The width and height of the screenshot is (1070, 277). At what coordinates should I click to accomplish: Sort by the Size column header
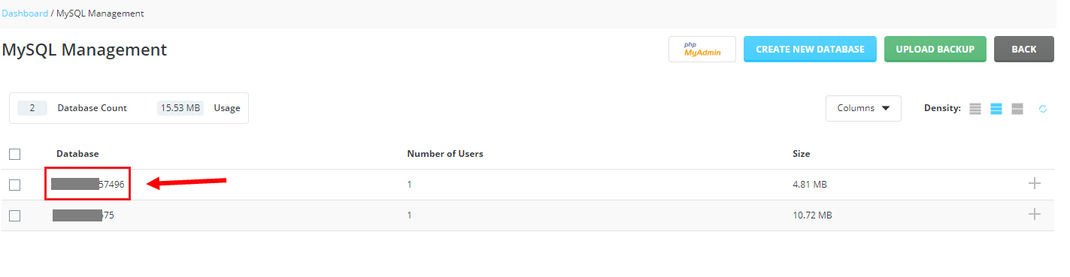(x=802, y=154)
